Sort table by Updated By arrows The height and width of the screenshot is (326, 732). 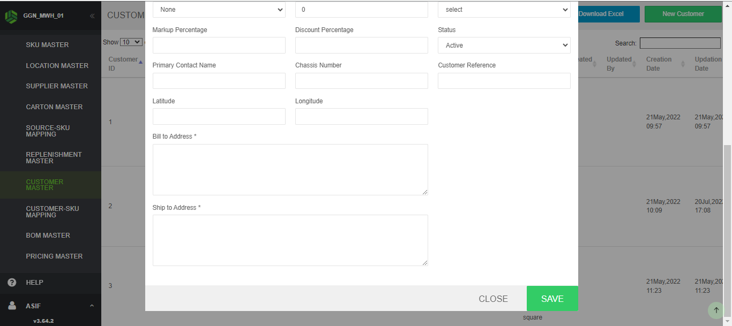(x=634, y=64)
